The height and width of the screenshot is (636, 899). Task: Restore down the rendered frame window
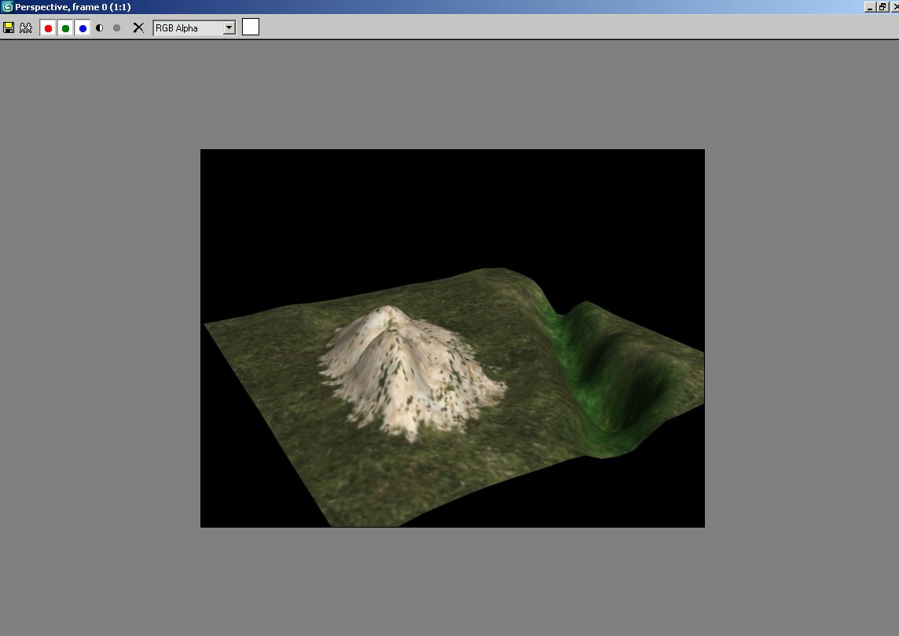point(882,6)
